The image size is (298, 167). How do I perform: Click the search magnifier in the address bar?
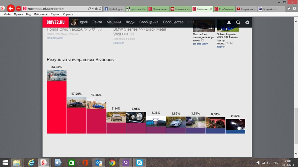(89, 9)
